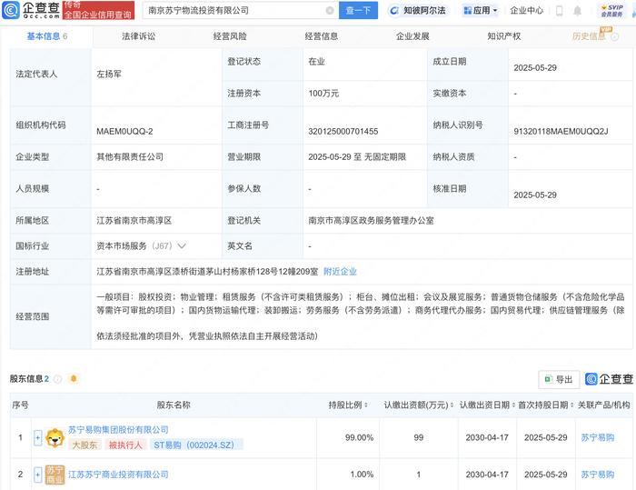Click the registration authority 南京市高淳区政务服务管理办公室
Screen dimensions: 636x490
371,221
